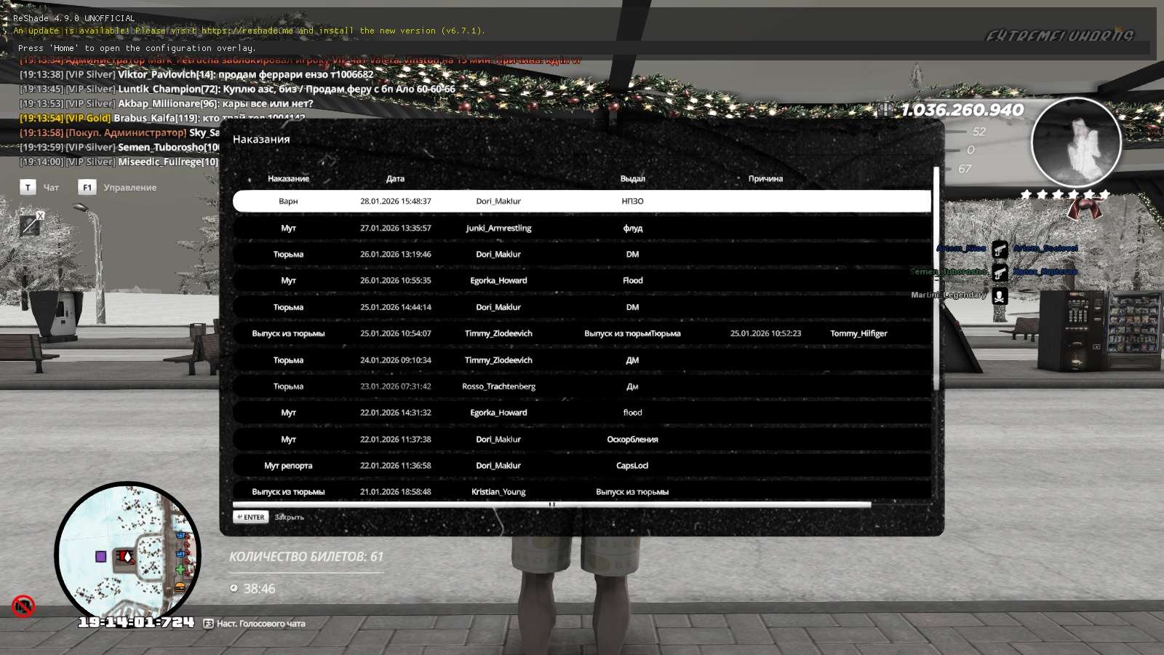The width and height of the screenshot is (1164, 655).
Task: Select the Мут row issued by Junki_Armrestling
Action: pyautogui.click(x=581, y=228)
